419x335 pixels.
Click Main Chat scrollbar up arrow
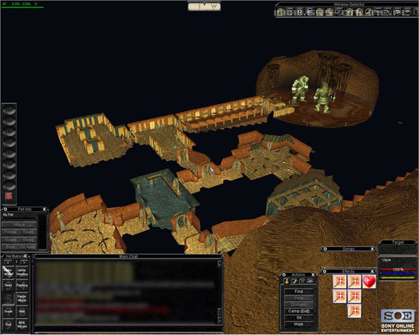(x=220, y=265)
